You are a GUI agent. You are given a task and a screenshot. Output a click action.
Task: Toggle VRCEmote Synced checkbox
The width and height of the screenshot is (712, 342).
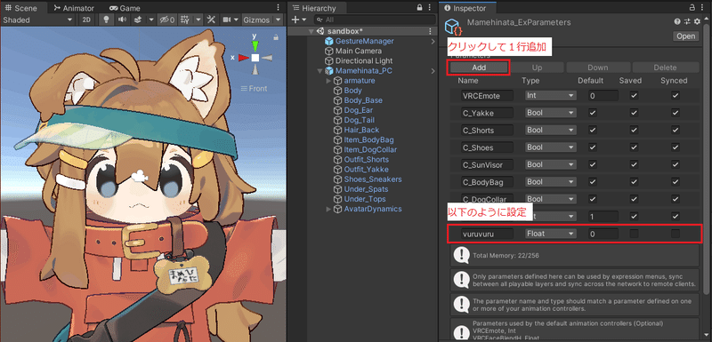[676, 96]
